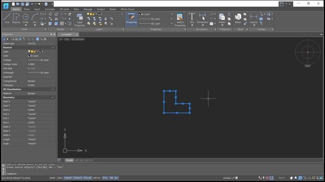Expand the Text tool dropdown arrow
This screenshot has height=182, width=325.
[192, 25]
